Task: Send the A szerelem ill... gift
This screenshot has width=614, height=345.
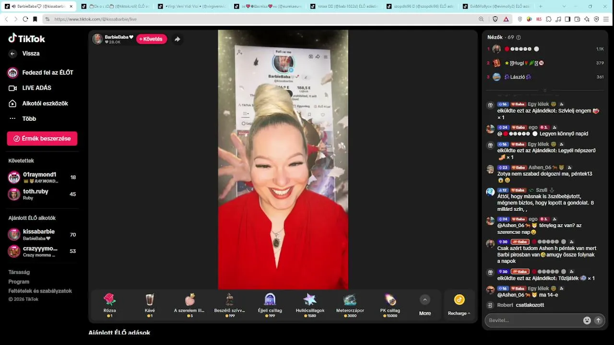Action: 189,305
